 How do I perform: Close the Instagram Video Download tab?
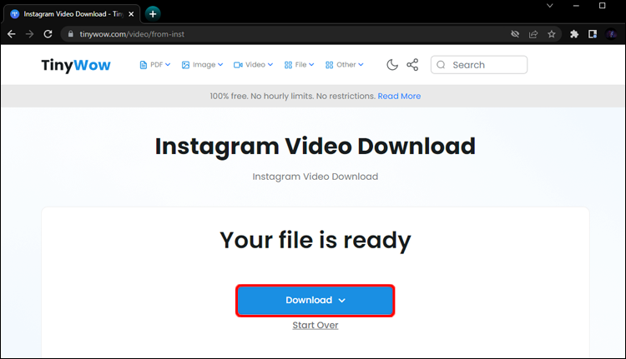tap(131, 14)
